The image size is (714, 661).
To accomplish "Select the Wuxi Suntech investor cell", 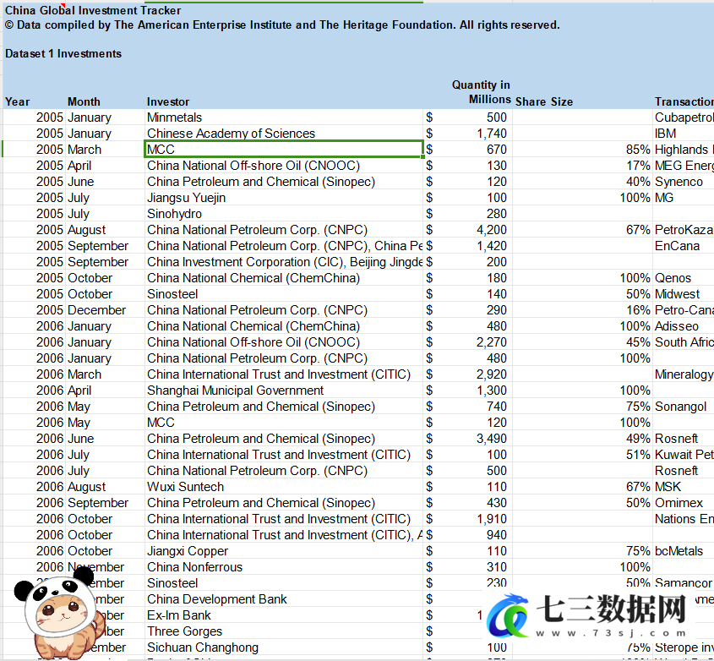I will coord(284,487).
